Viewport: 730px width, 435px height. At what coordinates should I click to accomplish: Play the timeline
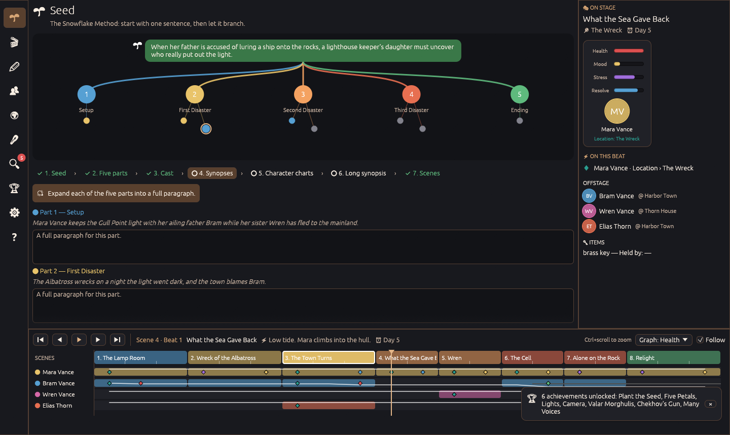click(x=79, y=340)
